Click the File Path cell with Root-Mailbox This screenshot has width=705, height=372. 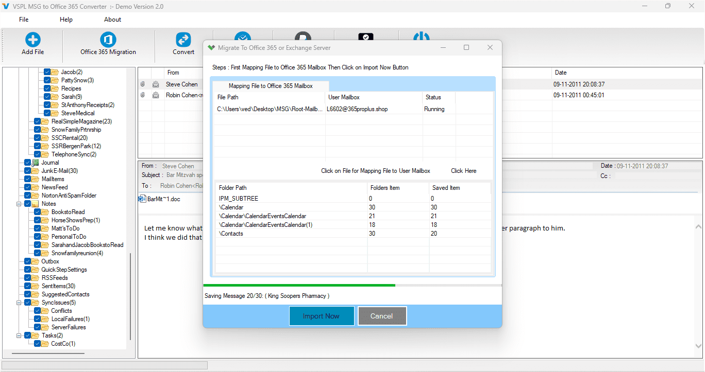click(x=270, y=109)
